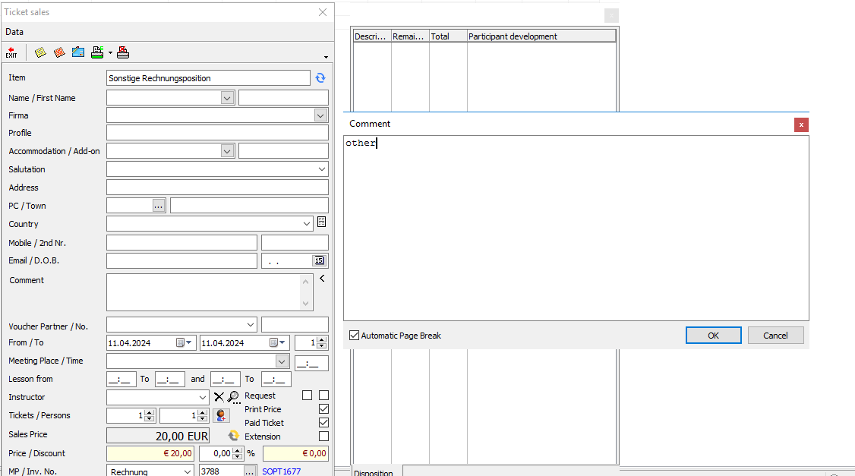This screenshot has width=855, height=476.
Task: Click the yellow note toolbar icon
Action: tap(40, 52)
